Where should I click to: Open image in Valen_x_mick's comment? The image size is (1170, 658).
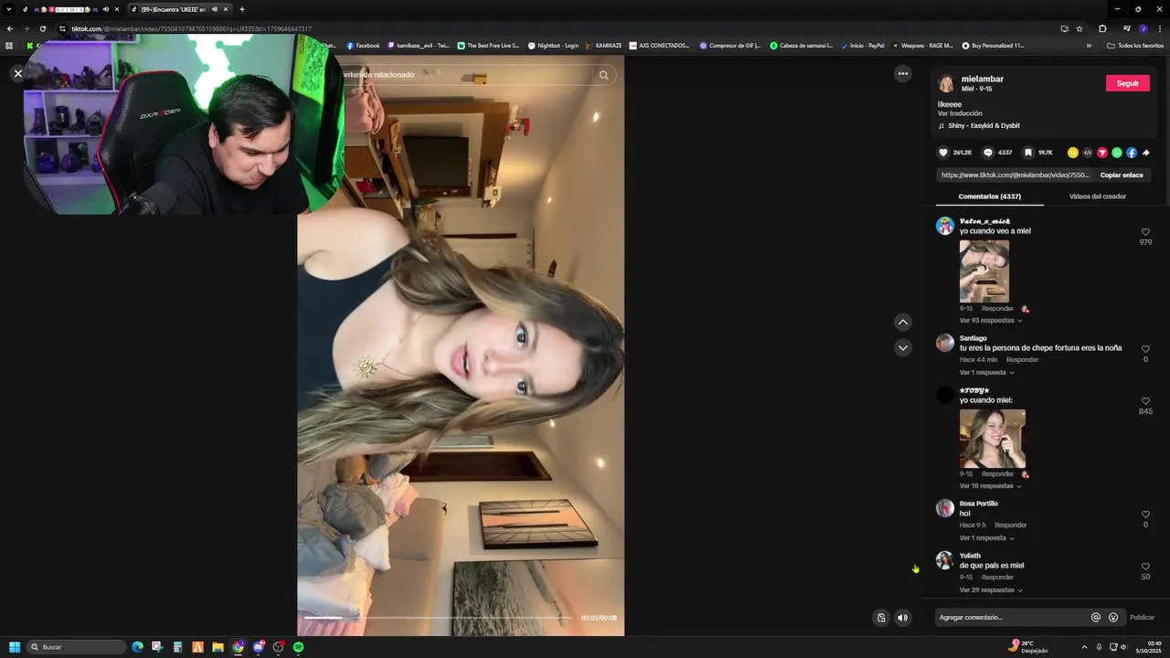(984, 271)
